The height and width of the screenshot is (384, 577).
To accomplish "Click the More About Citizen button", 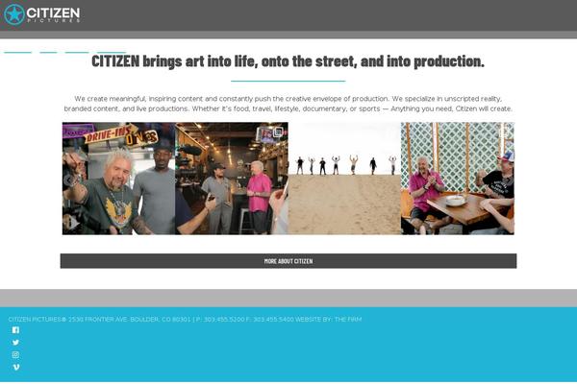I will 288,261.
